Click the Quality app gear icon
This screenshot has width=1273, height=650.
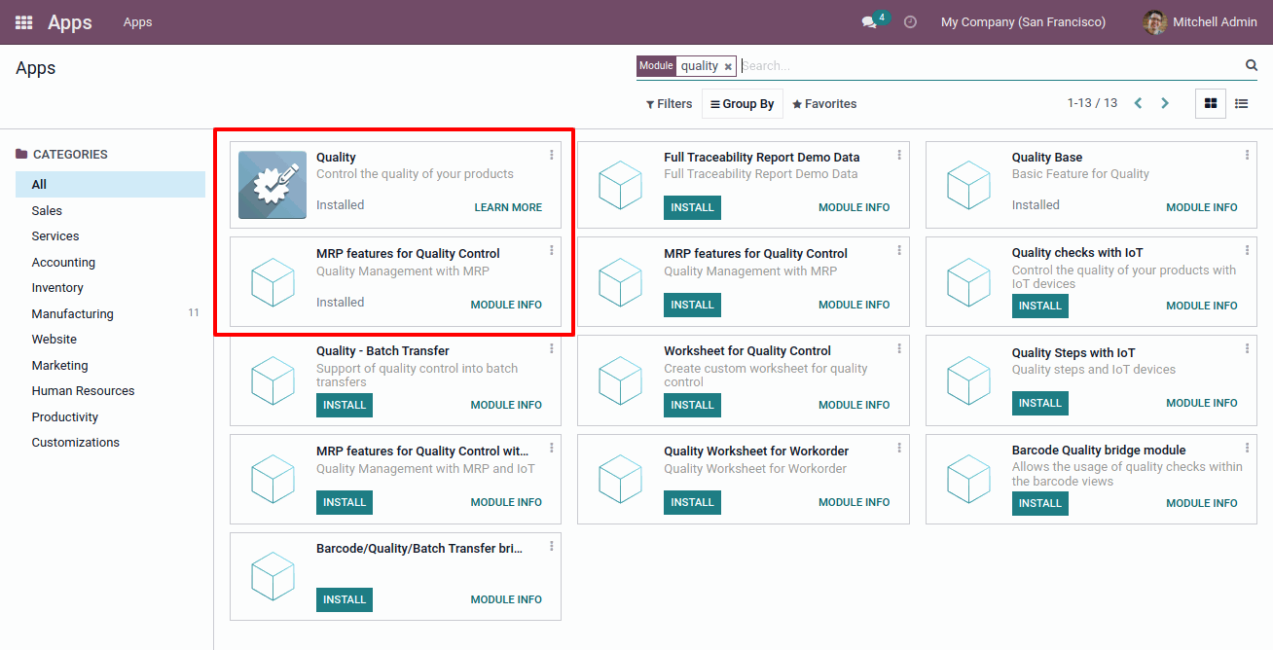coord(273,185)
